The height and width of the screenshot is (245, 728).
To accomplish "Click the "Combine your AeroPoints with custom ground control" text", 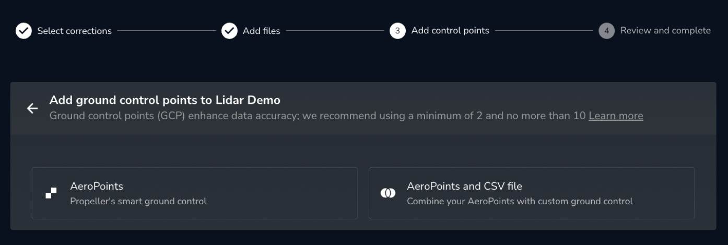I will [x=520, y=201].
